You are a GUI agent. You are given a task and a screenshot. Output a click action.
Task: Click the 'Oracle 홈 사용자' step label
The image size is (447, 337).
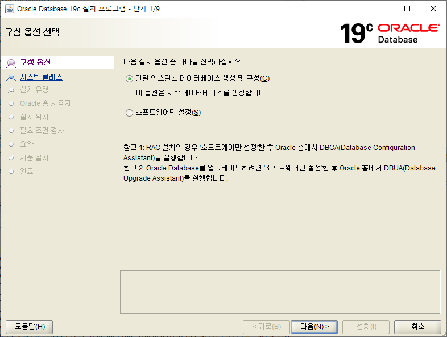[x=45, y=103]
